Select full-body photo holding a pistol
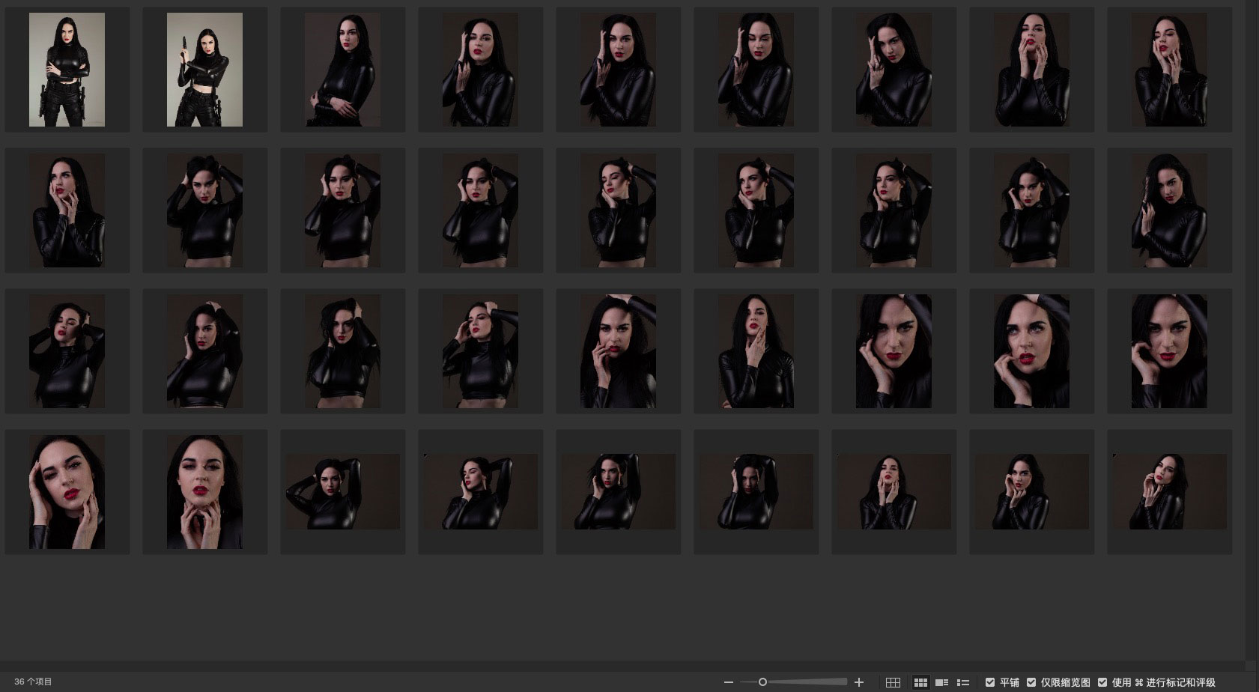Screen dimensions: 1259x692 click(204, 70)
